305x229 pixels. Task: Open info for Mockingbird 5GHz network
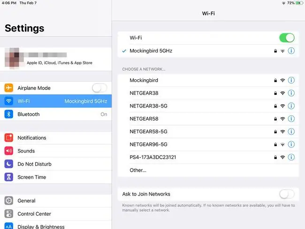(x=291, y=51)
